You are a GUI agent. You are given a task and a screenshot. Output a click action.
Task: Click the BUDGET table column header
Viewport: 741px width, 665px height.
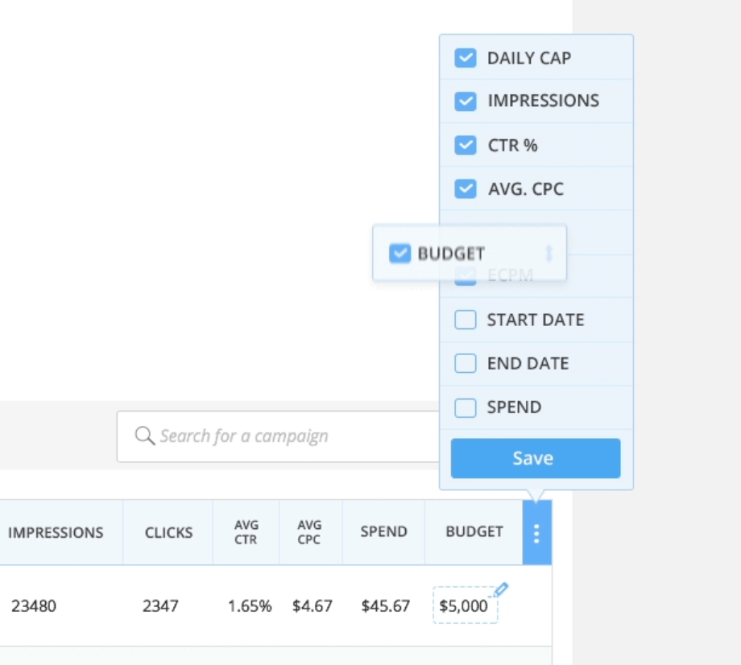[474, 533]
